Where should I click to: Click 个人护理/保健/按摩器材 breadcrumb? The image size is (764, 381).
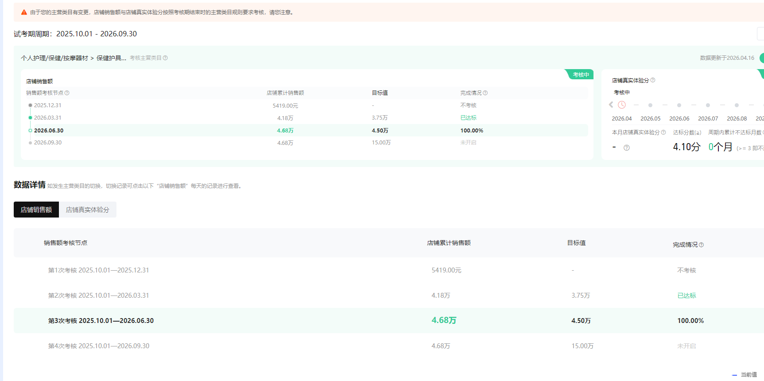[x=54, y=58]
